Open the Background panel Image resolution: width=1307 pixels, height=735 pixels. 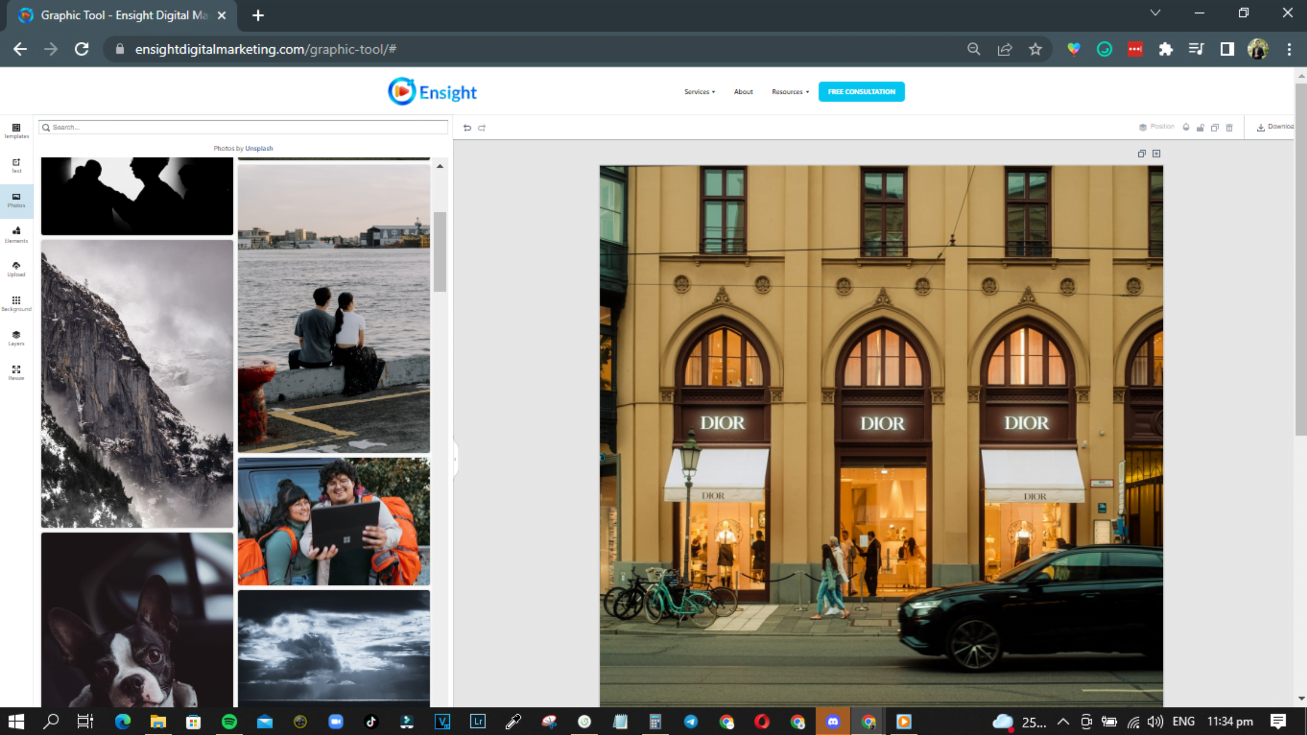click(x=16, y=304)
